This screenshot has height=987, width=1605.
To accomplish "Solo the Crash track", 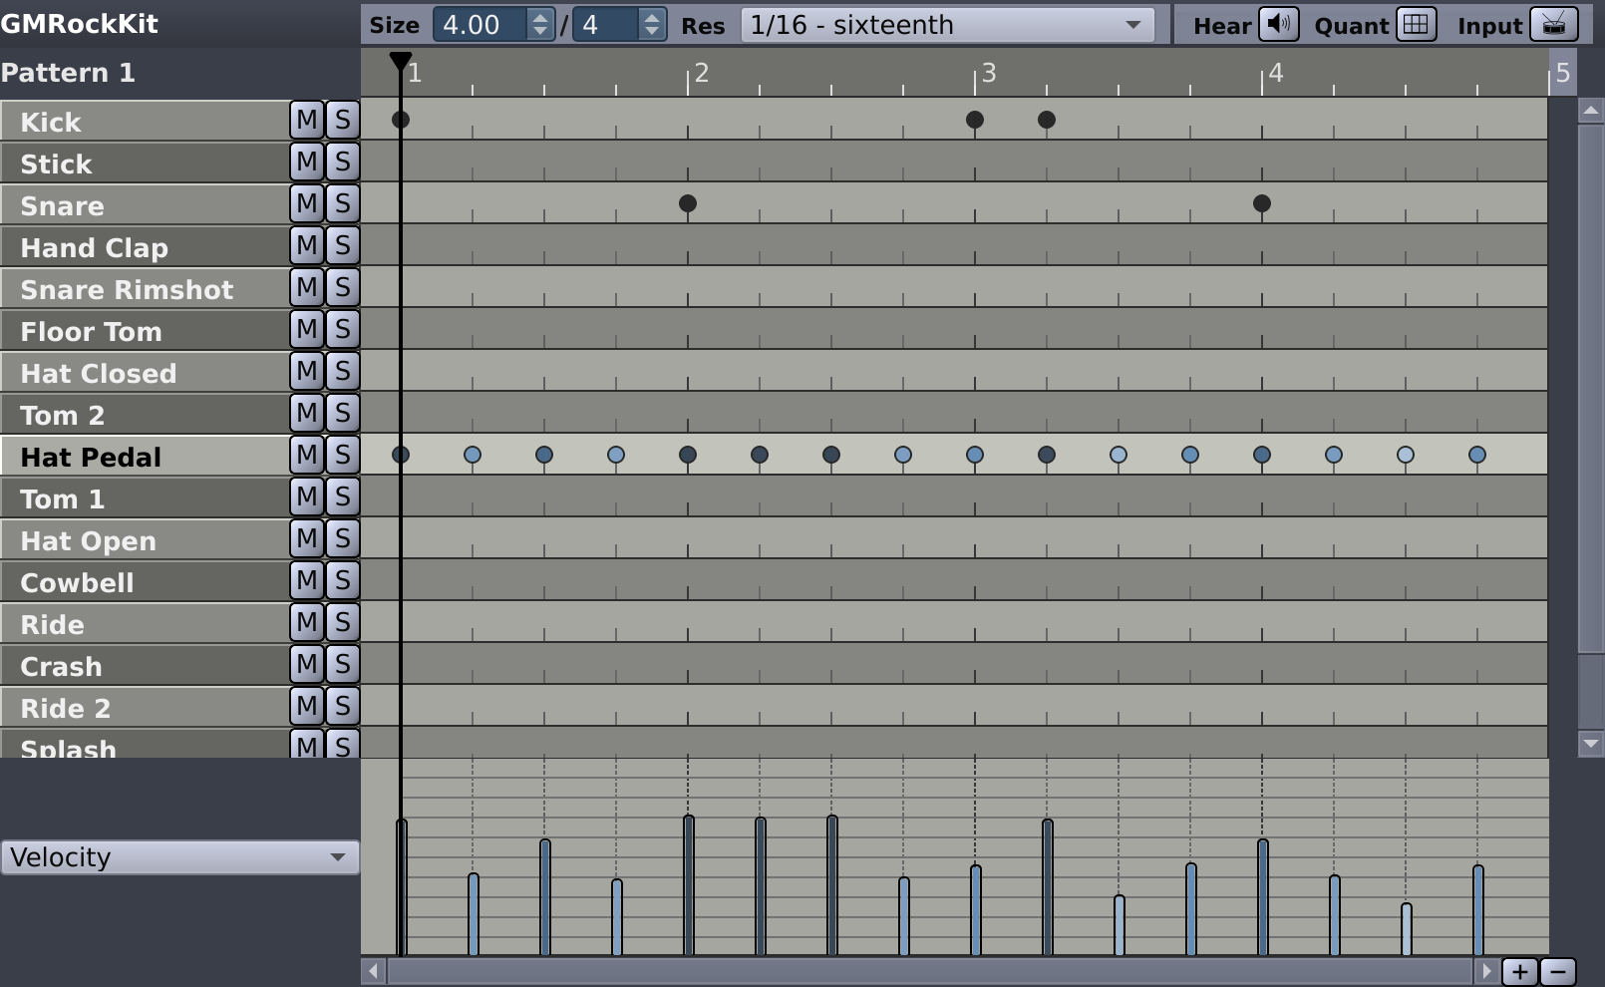I will click(x=343, y=663).
